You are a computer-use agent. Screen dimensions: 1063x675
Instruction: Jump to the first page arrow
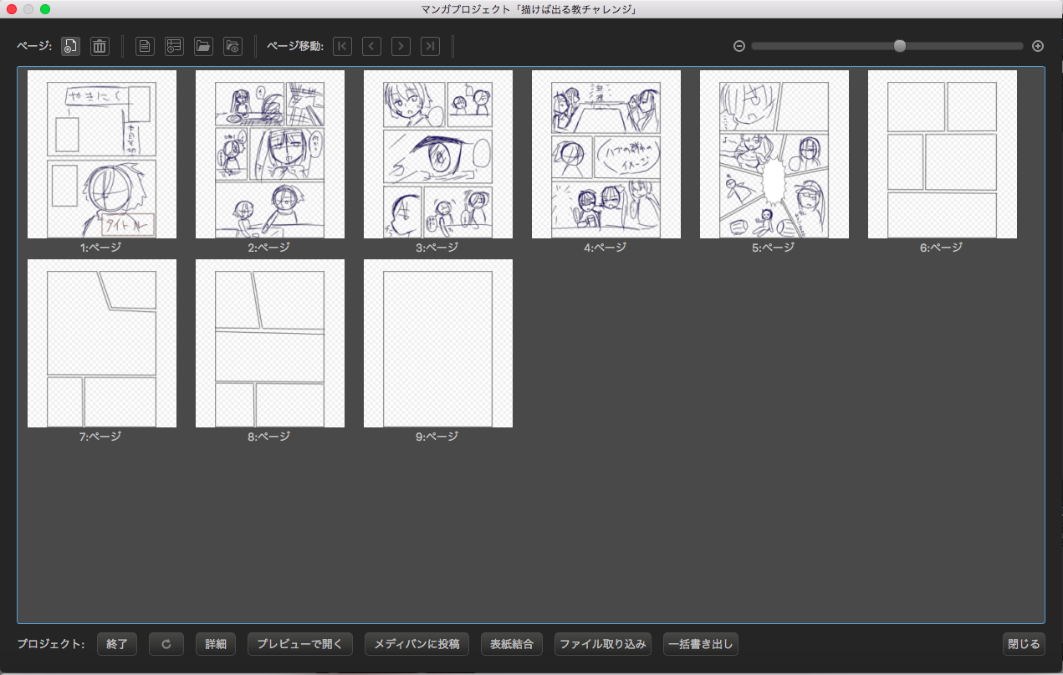[342, 47]
